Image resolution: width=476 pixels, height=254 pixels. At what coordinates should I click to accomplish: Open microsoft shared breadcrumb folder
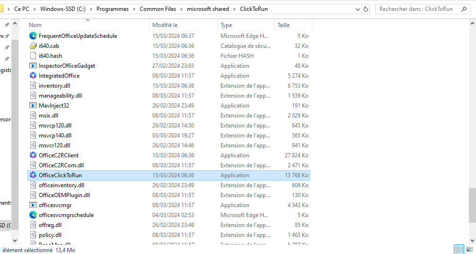tap(208, 9)
